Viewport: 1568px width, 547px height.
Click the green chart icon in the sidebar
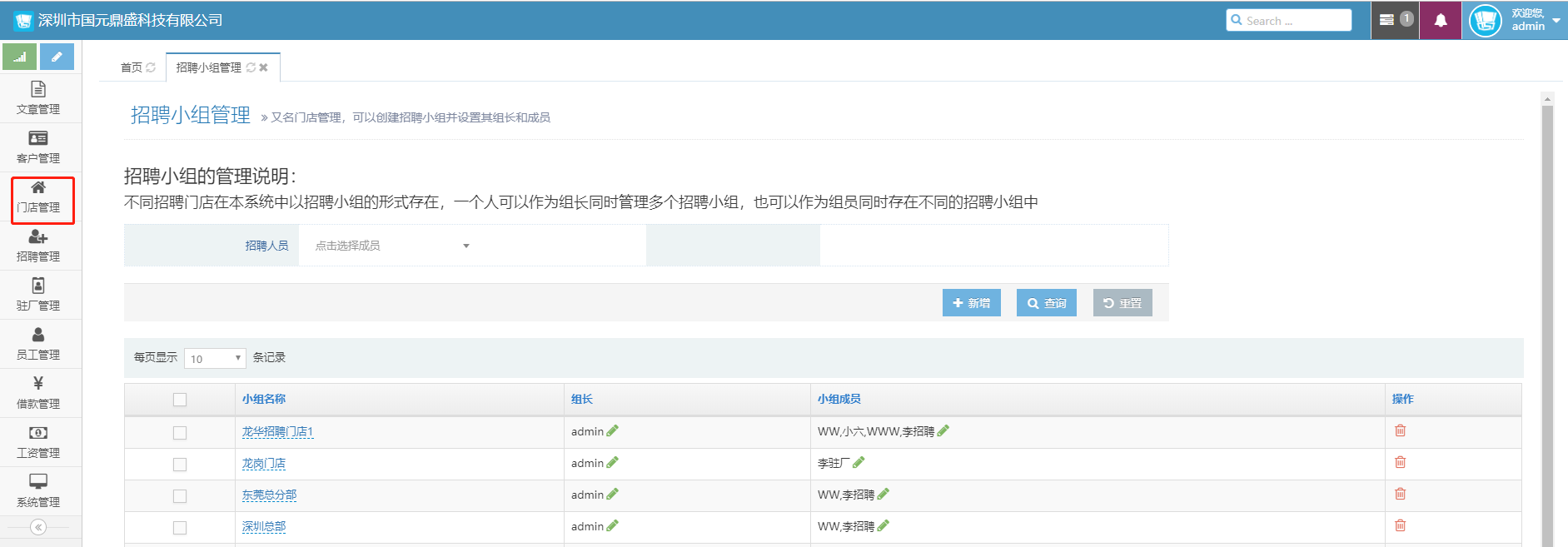pyautogui.click(x=20, y=57)
